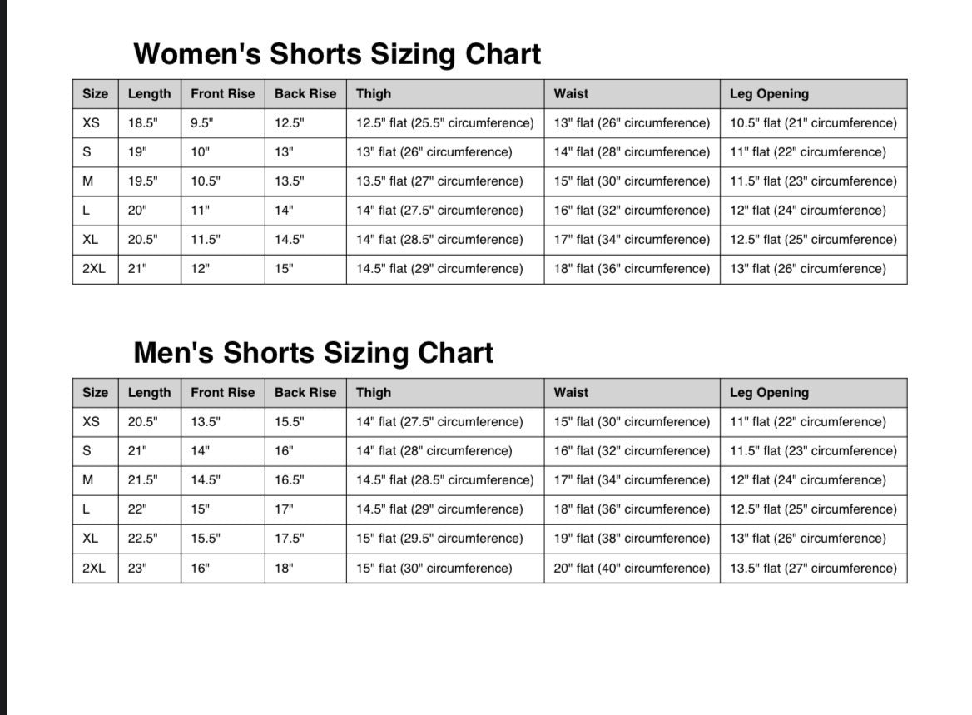Screen dimensions: 972x715
Task: Click the Men's Shorts Sizing Chart title
Action: (313, 353)
